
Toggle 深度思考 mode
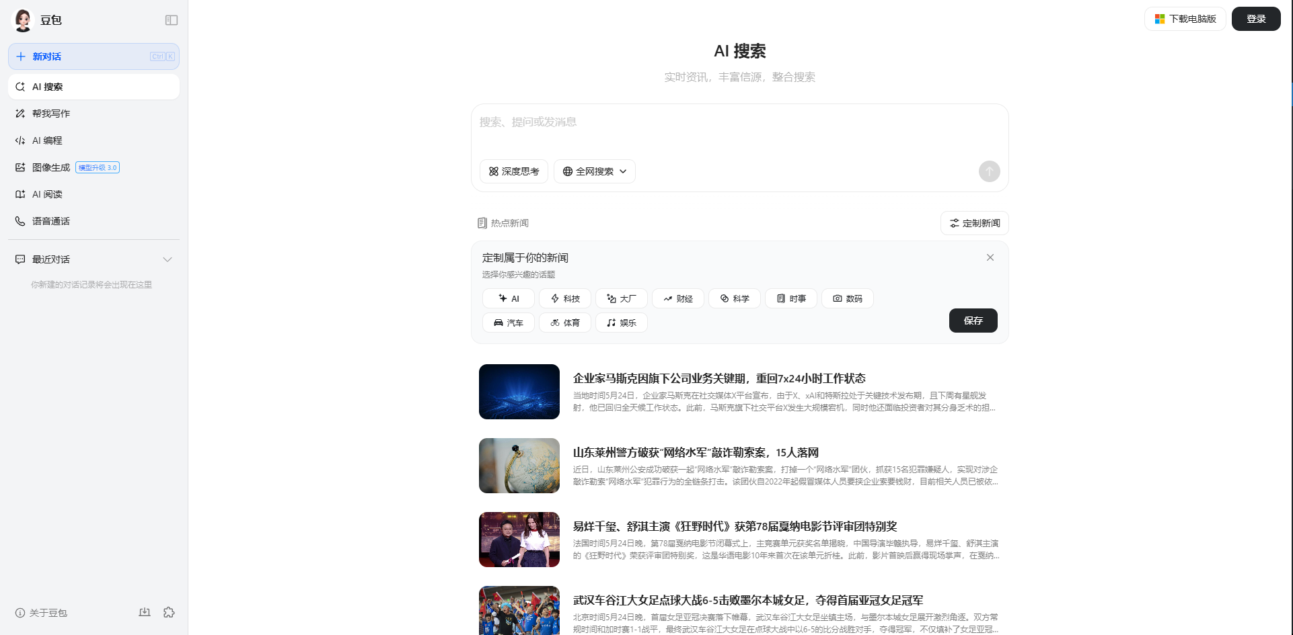tap(514, 171)
